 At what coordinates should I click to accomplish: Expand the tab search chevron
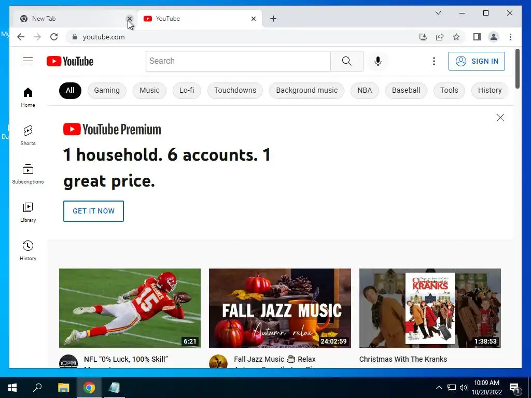[438, 13]
